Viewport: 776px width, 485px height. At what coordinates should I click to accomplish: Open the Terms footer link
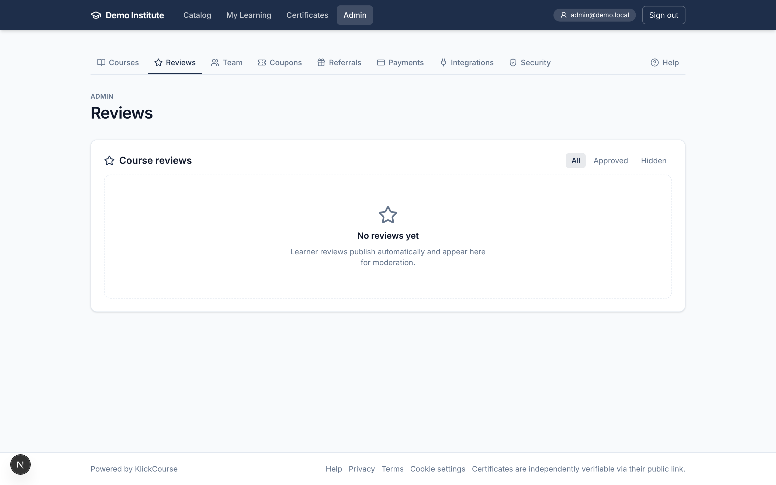click(393, 469)
